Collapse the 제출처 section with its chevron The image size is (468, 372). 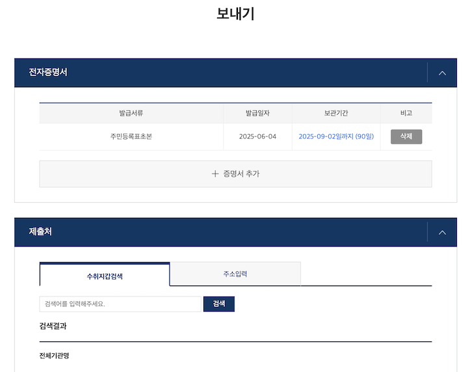442,232
